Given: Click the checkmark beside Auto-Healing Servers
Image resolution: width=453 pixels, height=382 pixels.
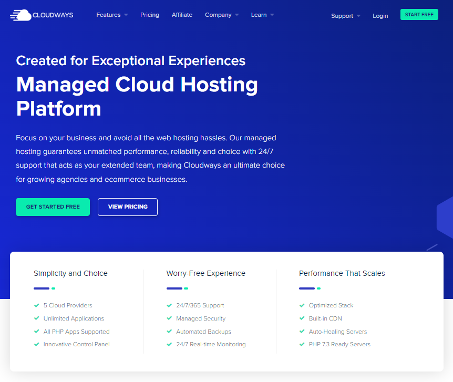Looking at the screenshot, I should (x=302, y=331).
